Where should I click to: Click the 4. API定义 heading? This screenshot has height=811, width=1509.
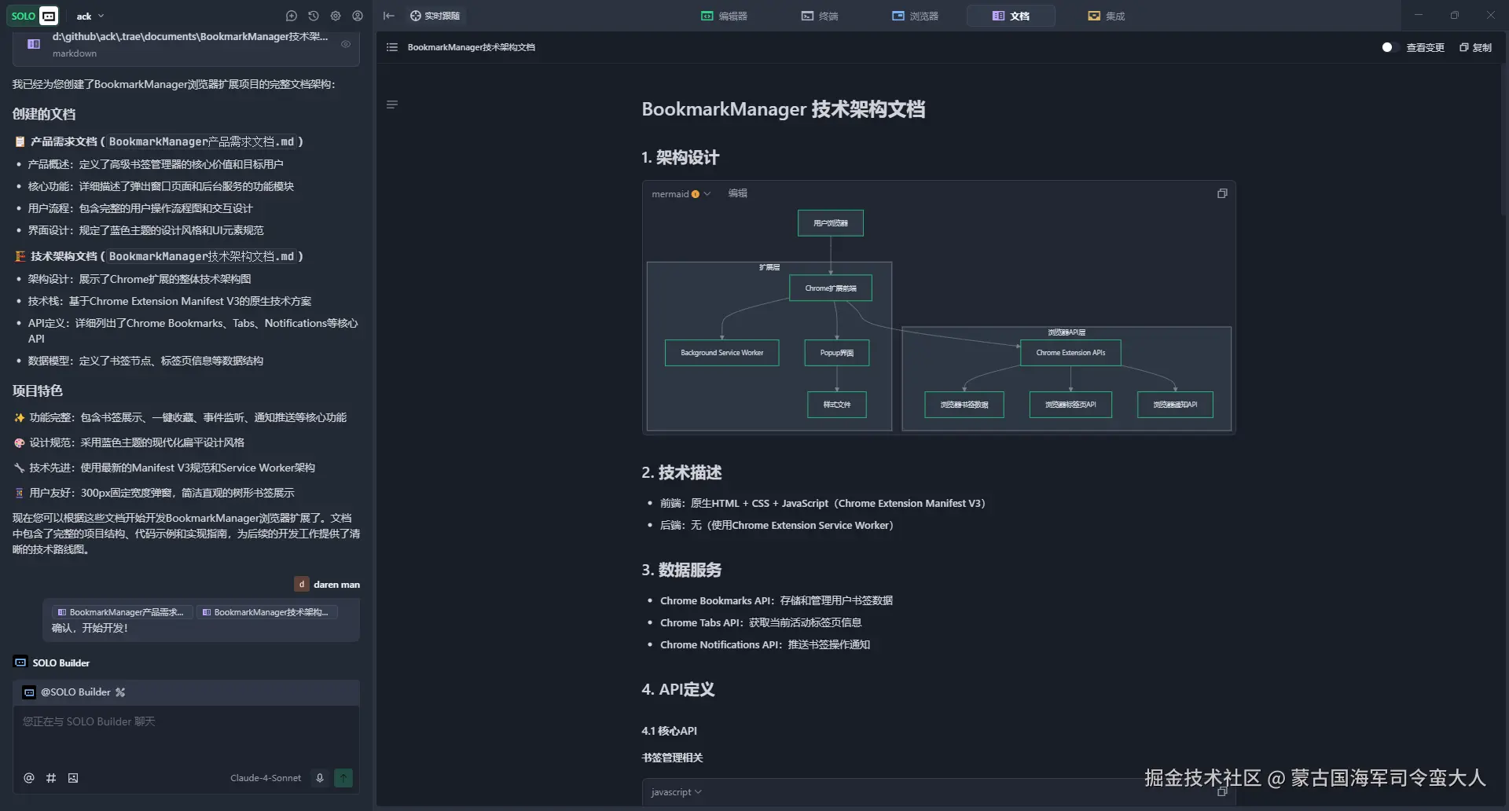point(678,689)
